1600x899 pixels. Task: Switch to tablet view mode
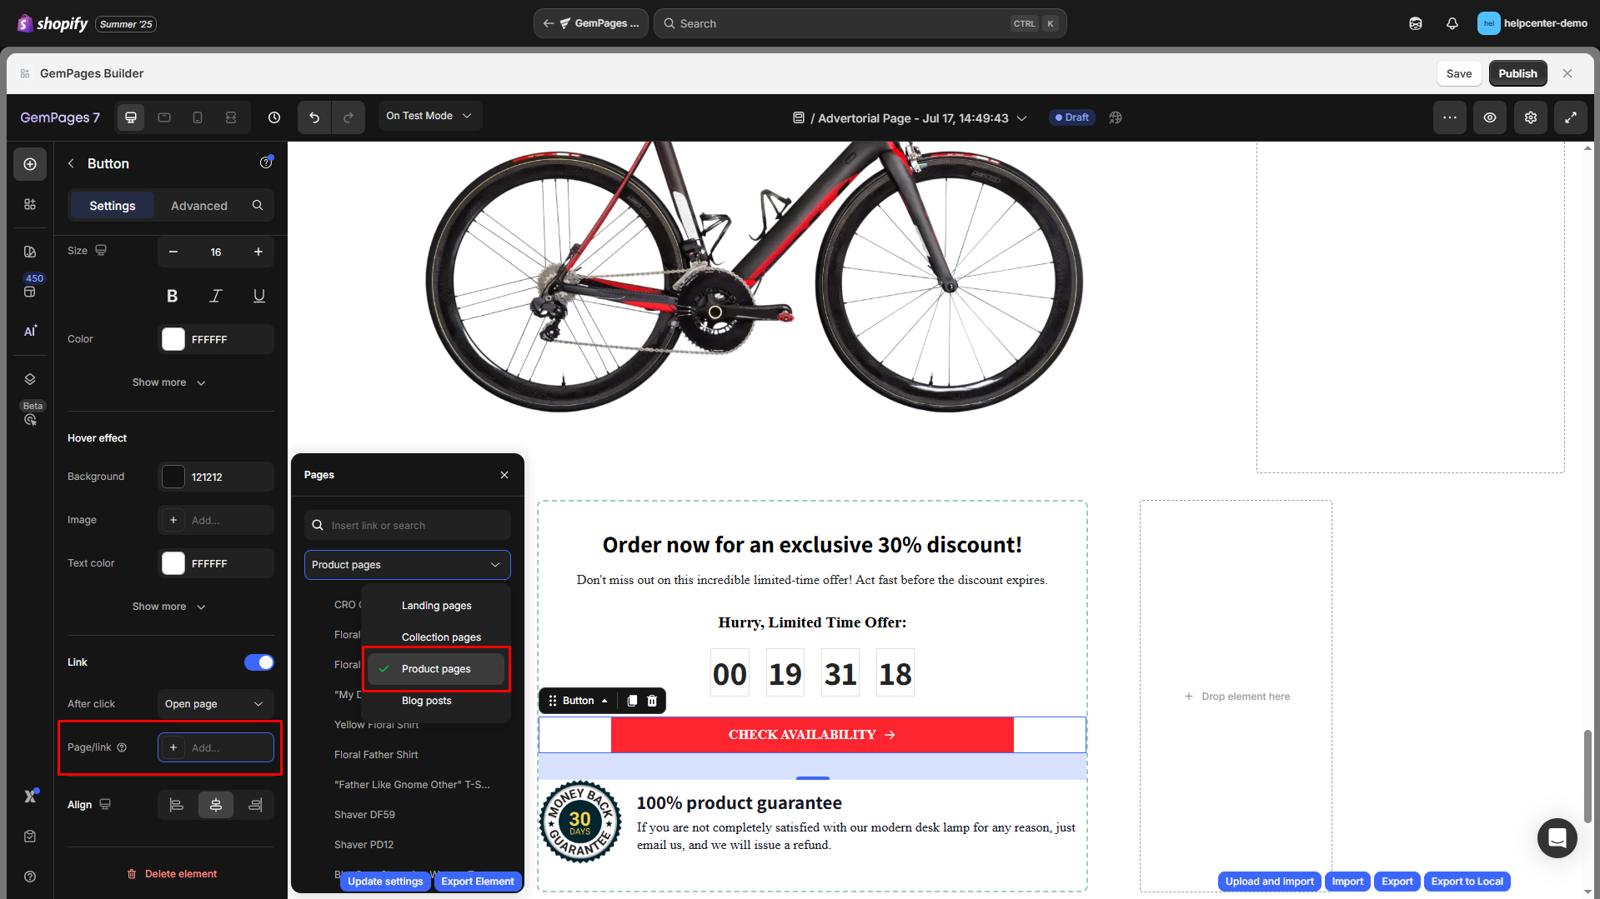point(164,117)
